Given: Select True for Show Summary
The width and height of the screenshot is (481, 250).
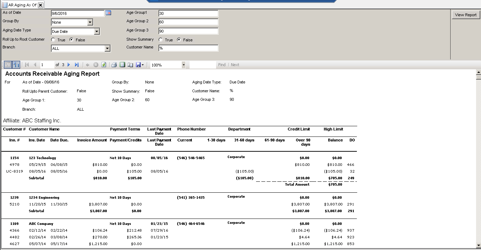Looking at the screenshot, I should pos(161,40).
